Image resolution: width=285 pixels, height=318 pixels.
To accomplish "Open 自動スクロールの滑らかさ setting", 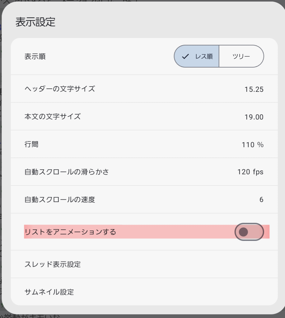I will (x=67, y=172).
